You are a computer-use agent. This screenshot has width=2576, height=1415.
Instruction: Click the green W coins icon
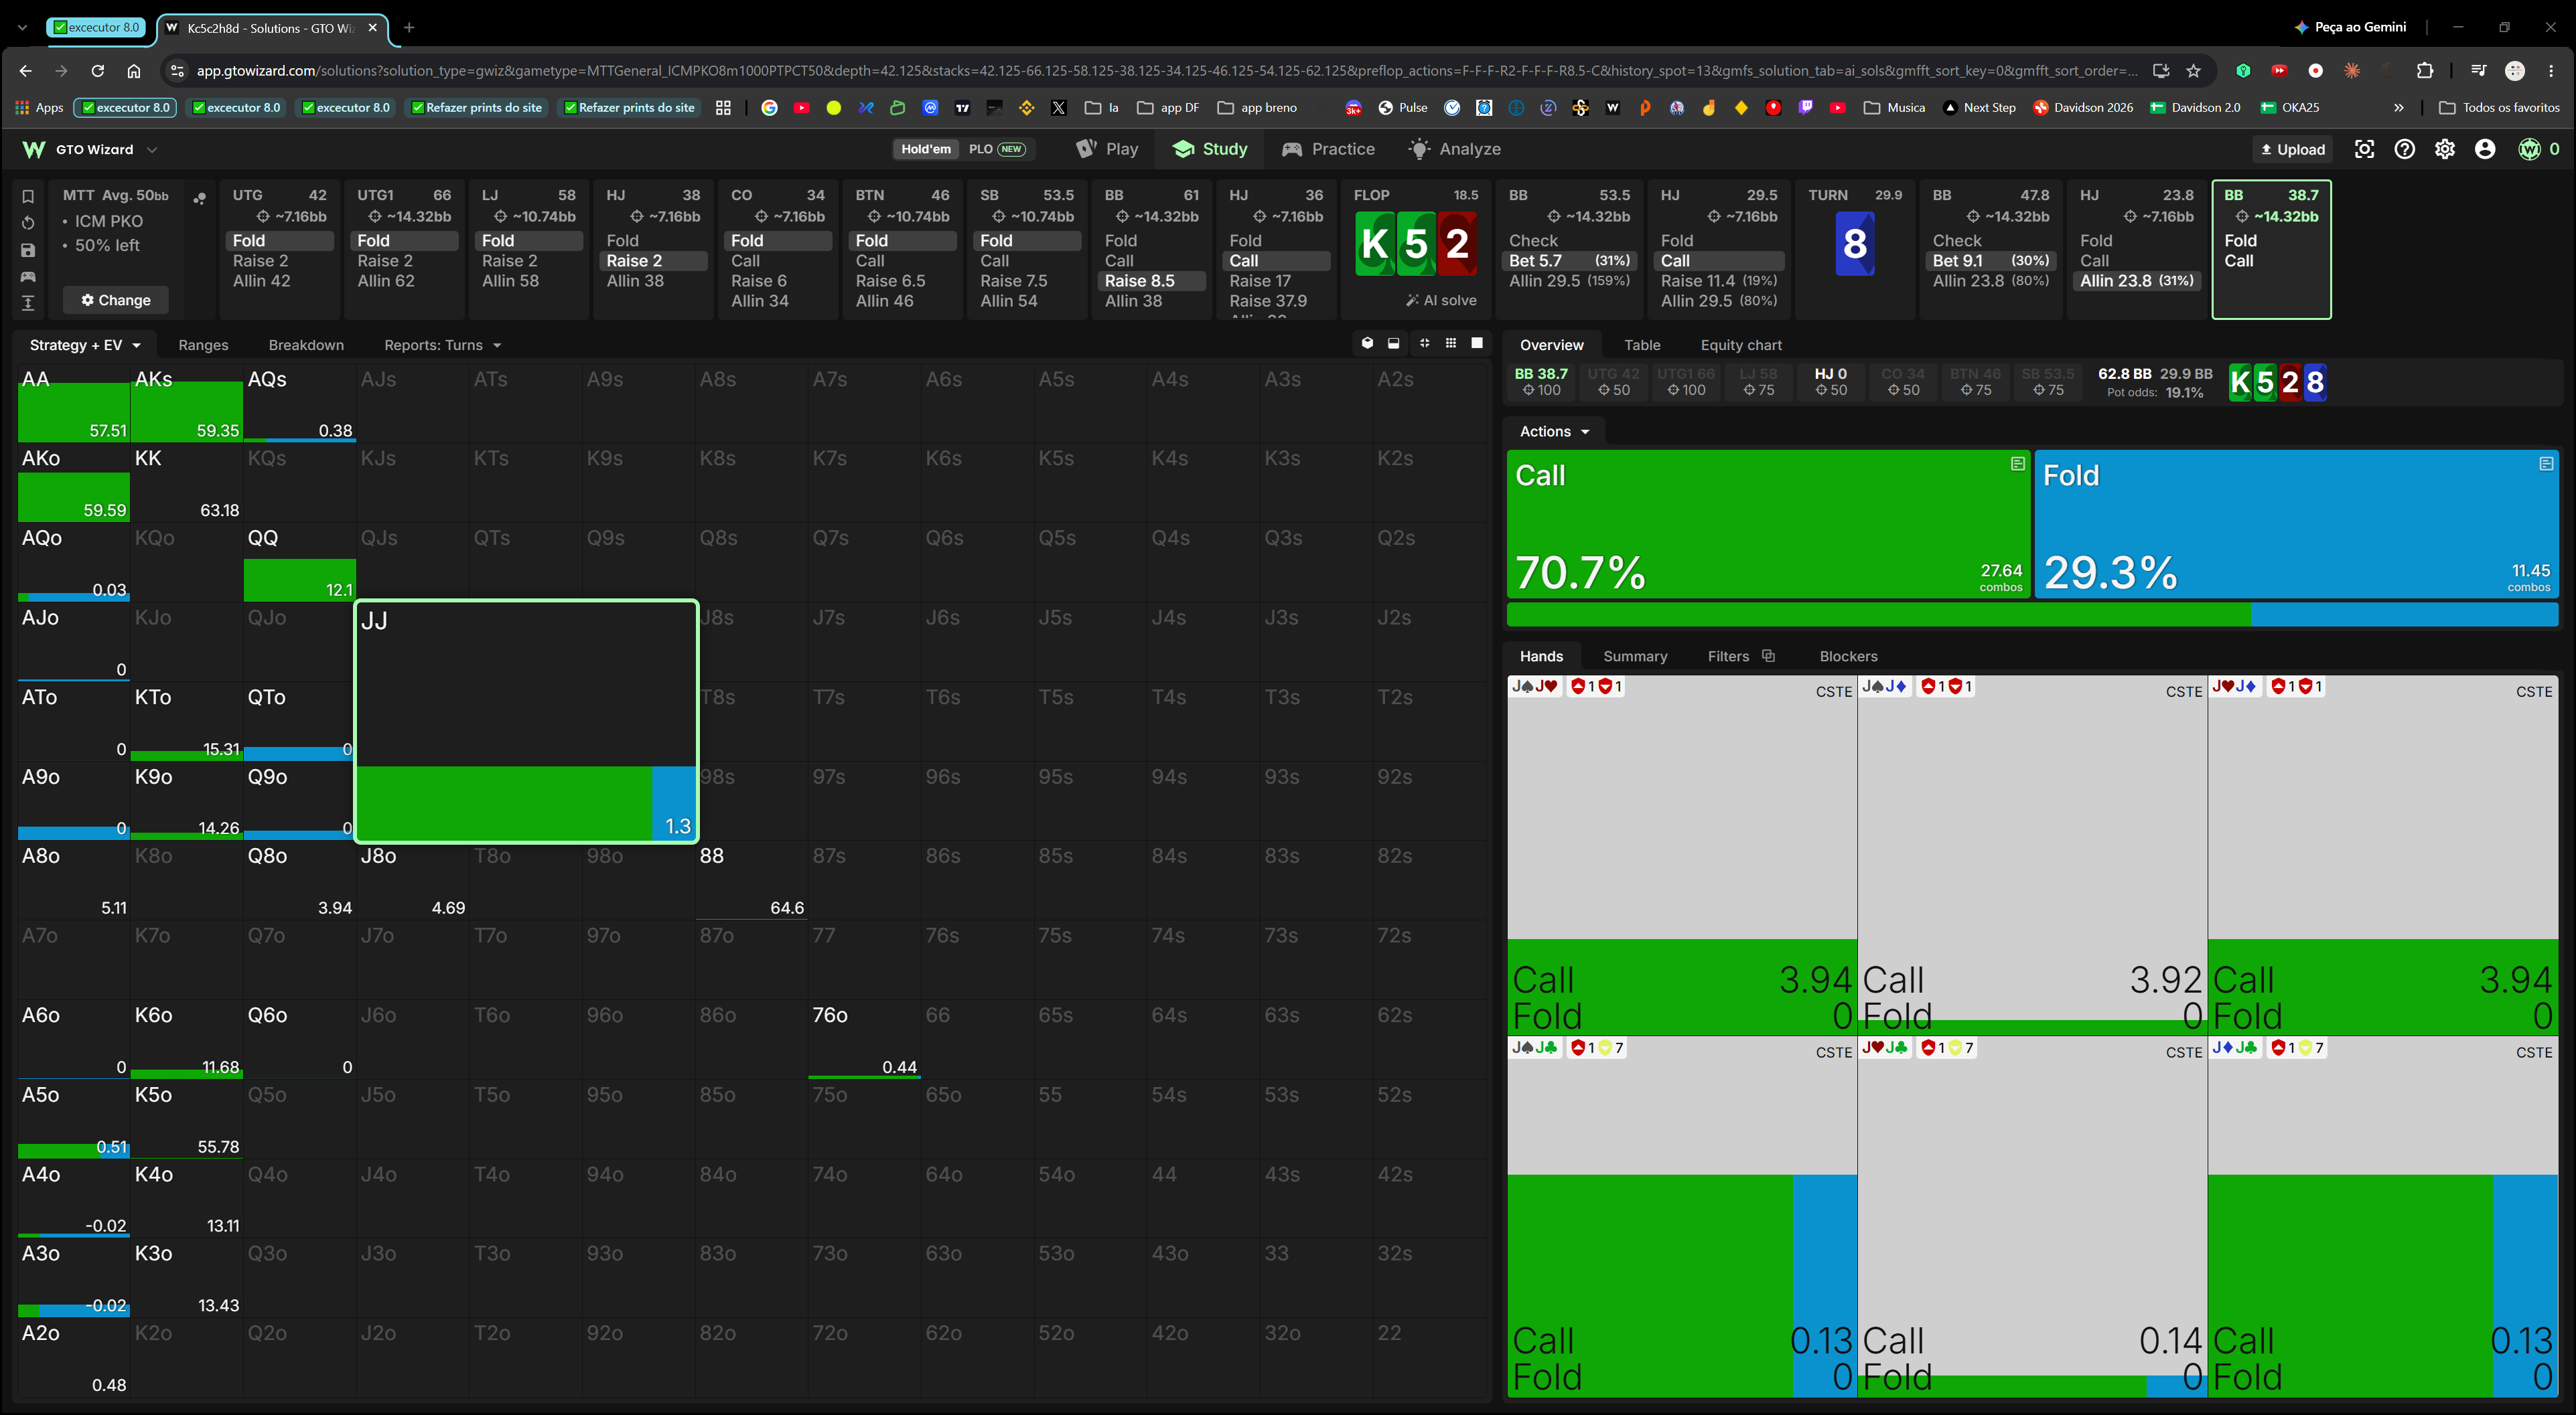pos(2529,149)
